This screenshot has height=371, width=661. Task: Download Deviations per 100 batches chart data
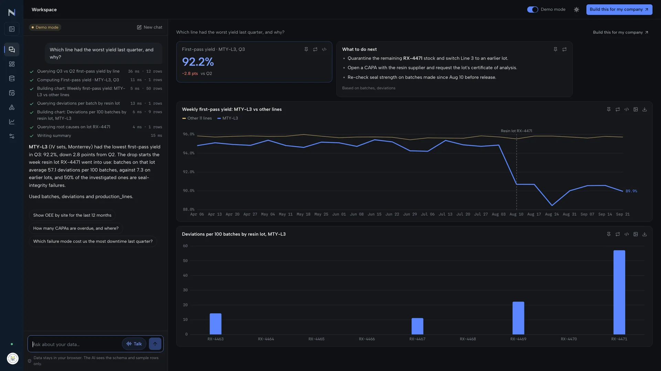tap(644, 234)
